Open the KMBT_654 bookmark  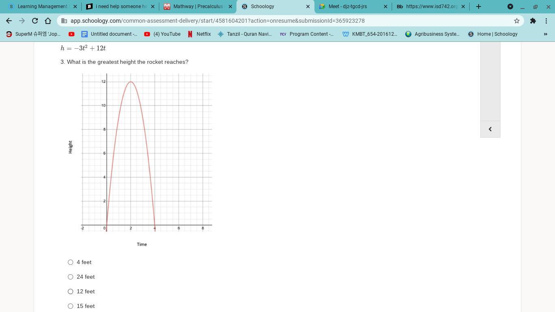tap(370, 34)
